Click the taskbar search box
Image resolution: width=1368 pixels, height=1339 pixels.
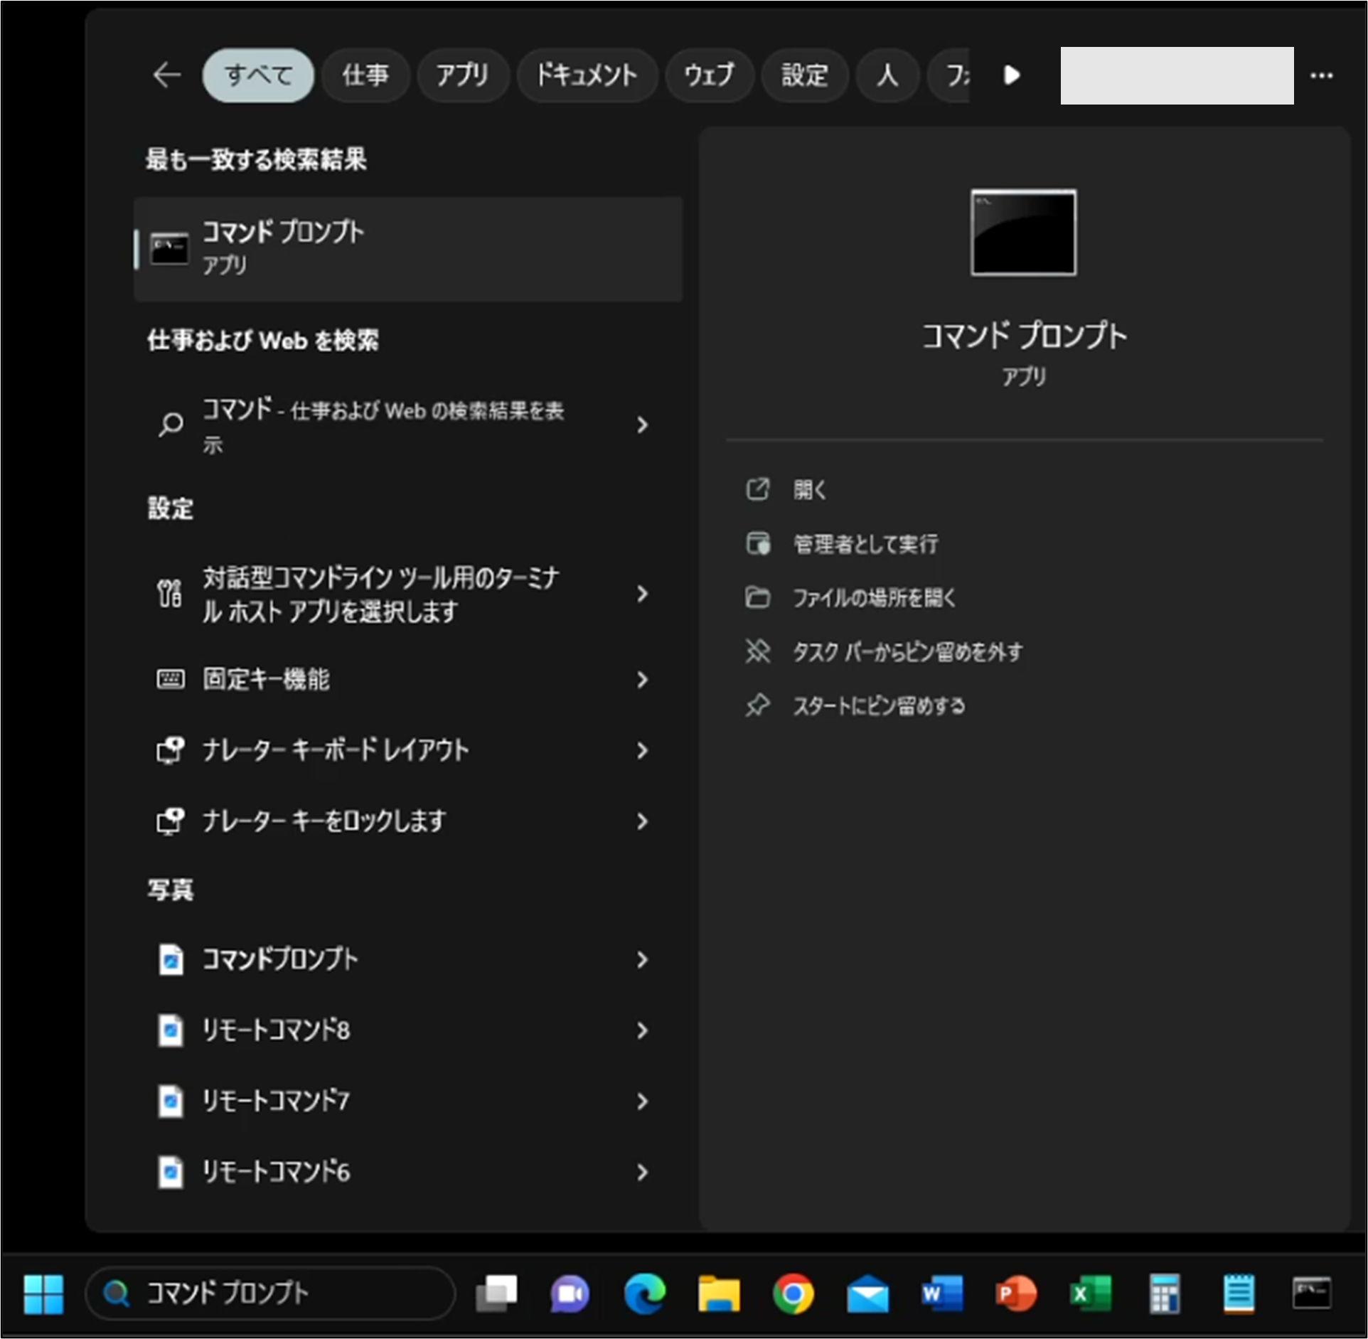(270, 1293)
